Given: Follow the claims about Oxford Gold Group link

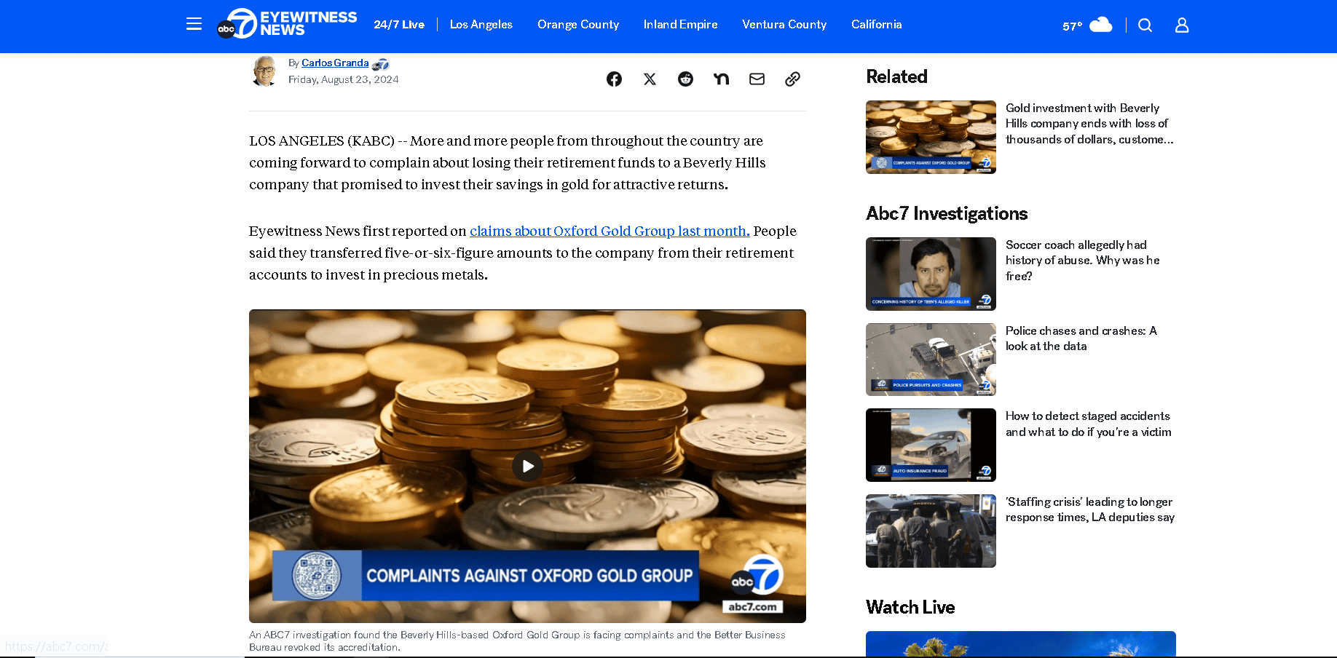Looking at the screenshot, I should pyautogui.click(x=610, y=231).
